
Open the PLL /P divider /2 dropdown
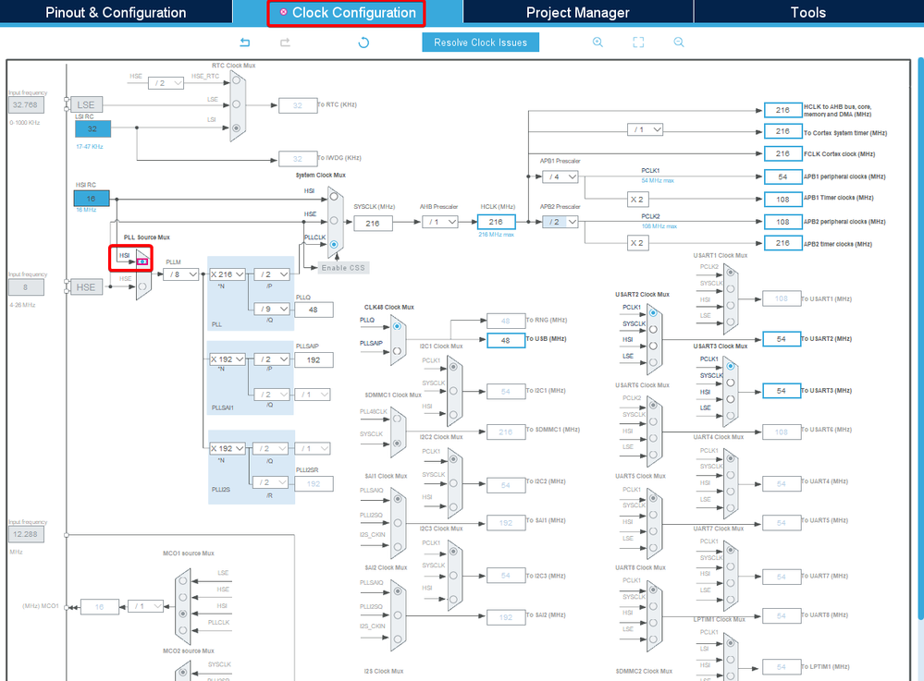pyautogui.click(x=272, y=274)
